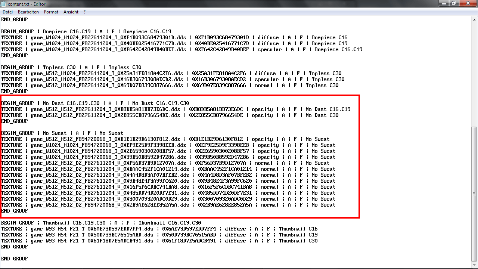Maximize the Editor window
Viewport: 478px width, 269px height.
453,3
